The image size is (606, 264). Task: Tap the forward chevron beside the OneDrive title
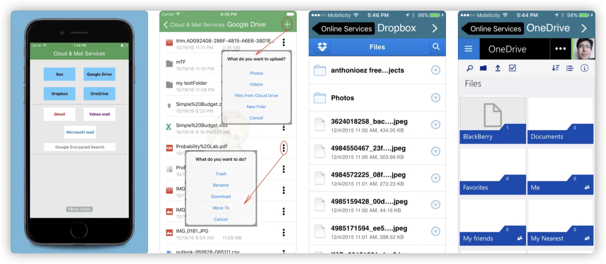tap(584, 28)
